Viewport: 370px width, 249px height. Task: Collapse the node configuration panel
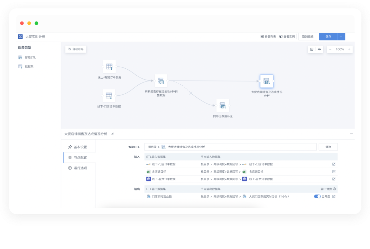351,134
